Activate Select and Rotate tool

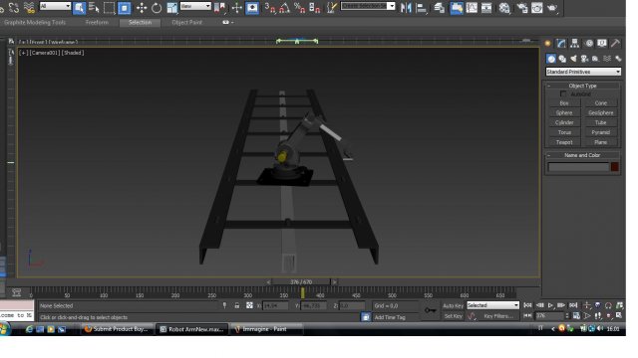pyautogui.click(x=157, y=8)
